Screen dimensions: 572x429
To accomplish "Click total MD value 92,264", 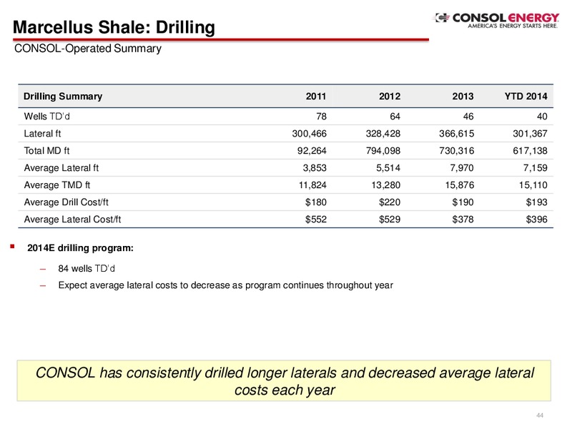I will pos(312,151).
